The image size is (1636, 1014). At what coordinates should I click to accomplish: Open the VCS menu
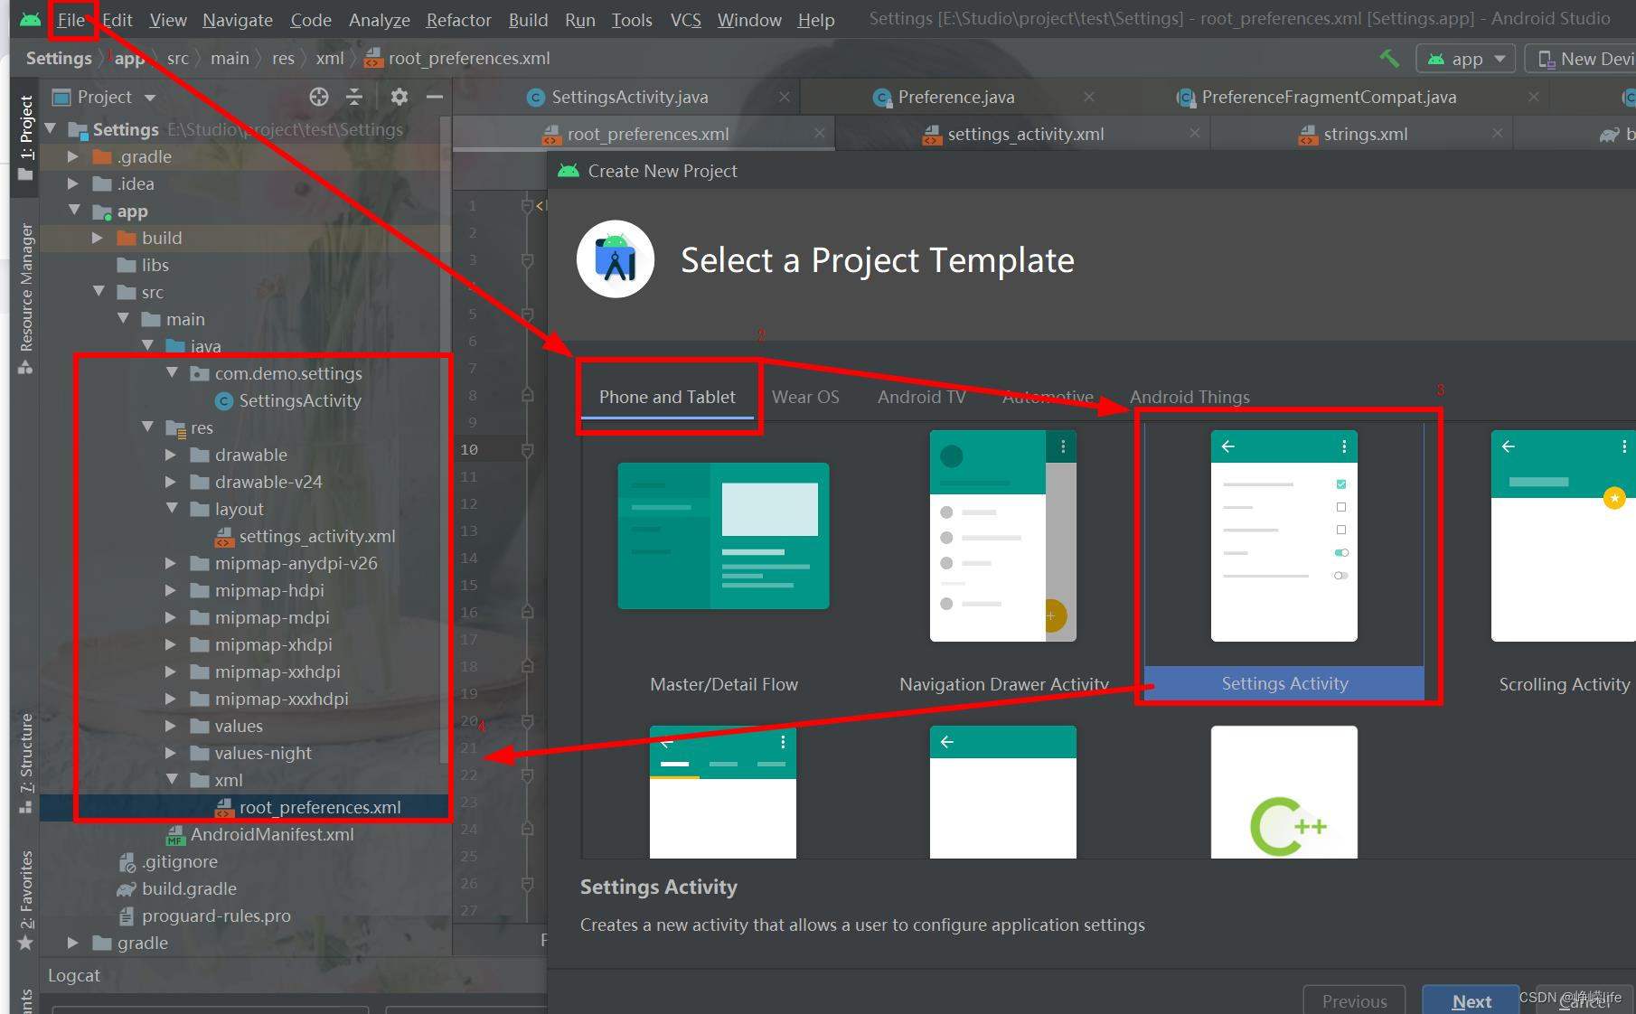[686, 20]
